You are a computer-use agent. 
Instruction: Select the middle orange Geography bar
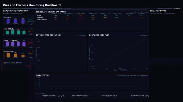pos(15,55)
